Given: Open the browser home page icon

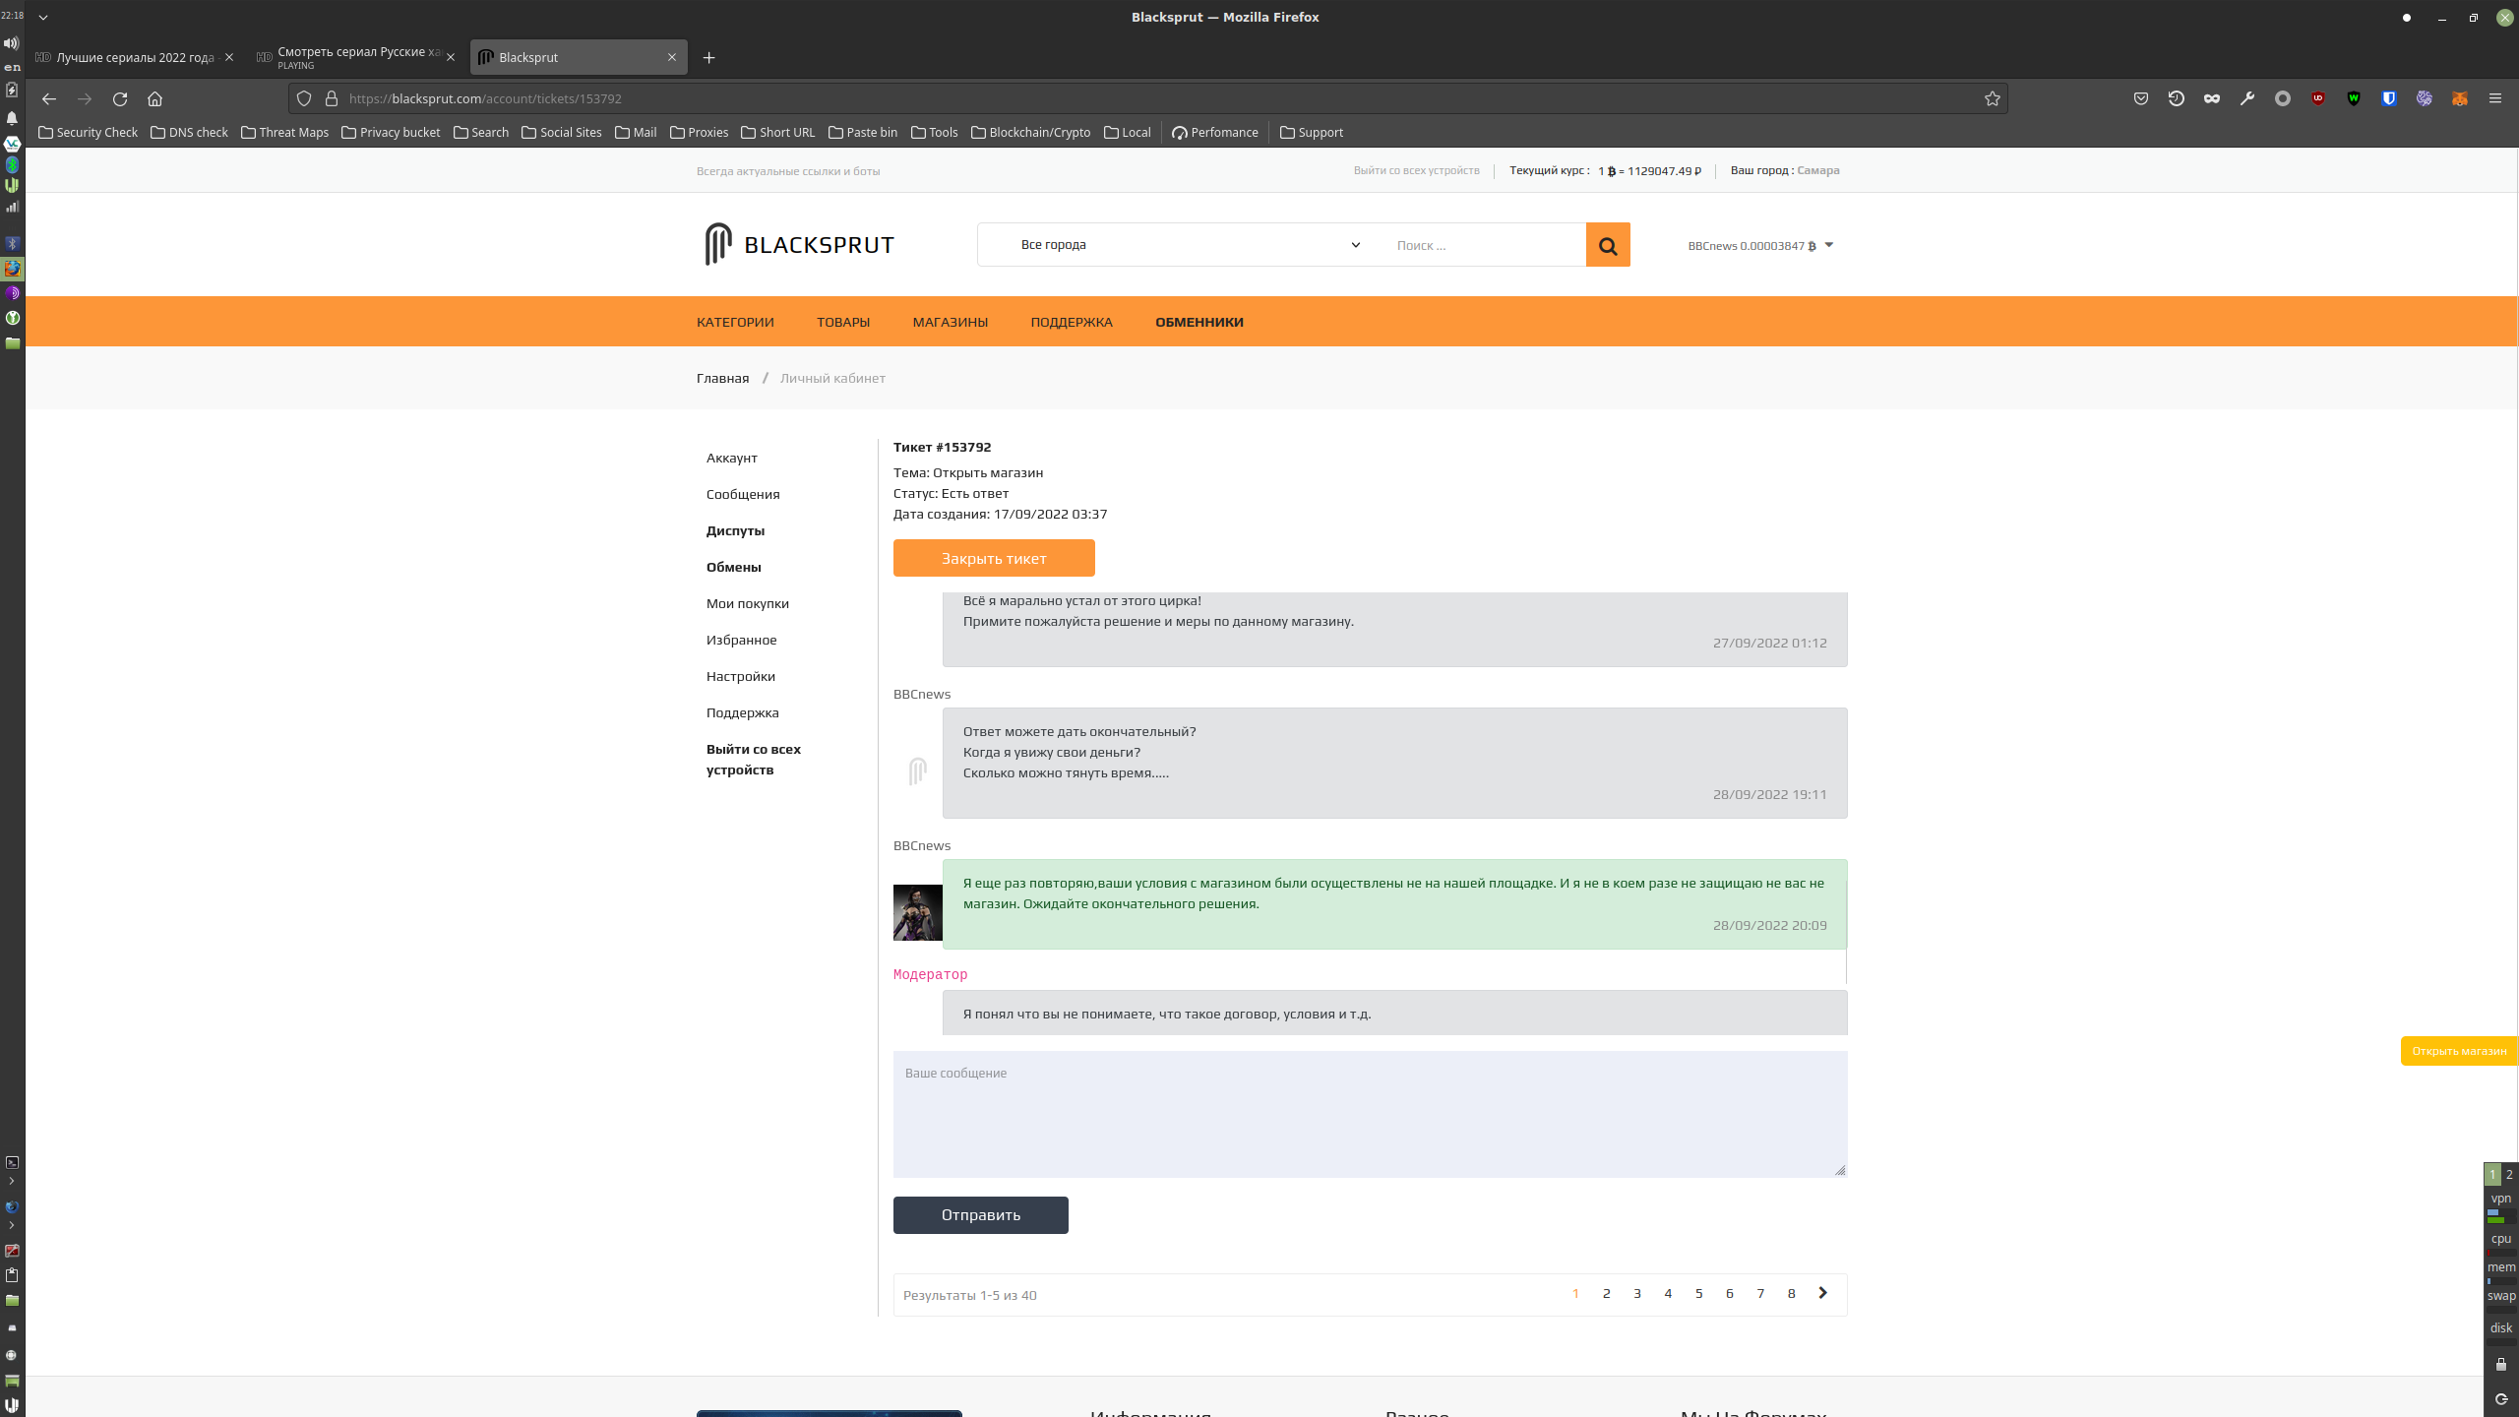Looking at the screenshot, I should (x=154, y=98).
